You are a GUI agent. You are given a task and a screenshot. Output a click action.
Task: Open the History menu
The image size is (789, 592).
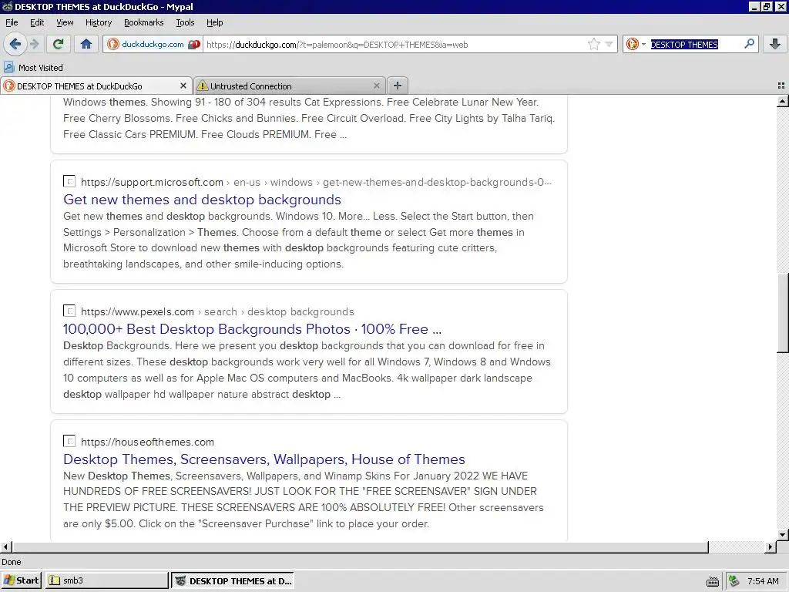pos(99,22)
